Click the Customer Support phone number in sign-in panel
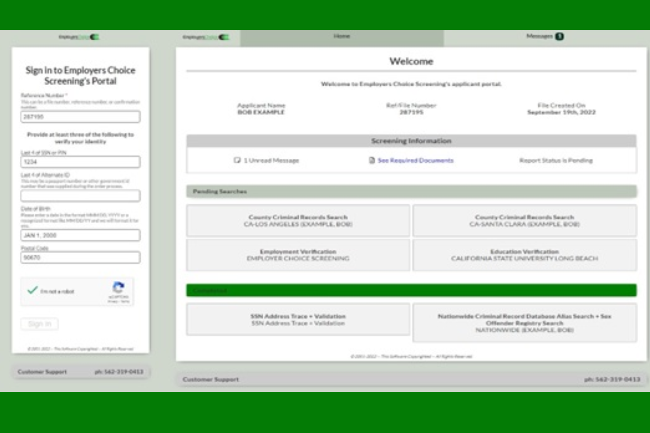Viewport: 650px width, 433px height. [x=119, y=372]
